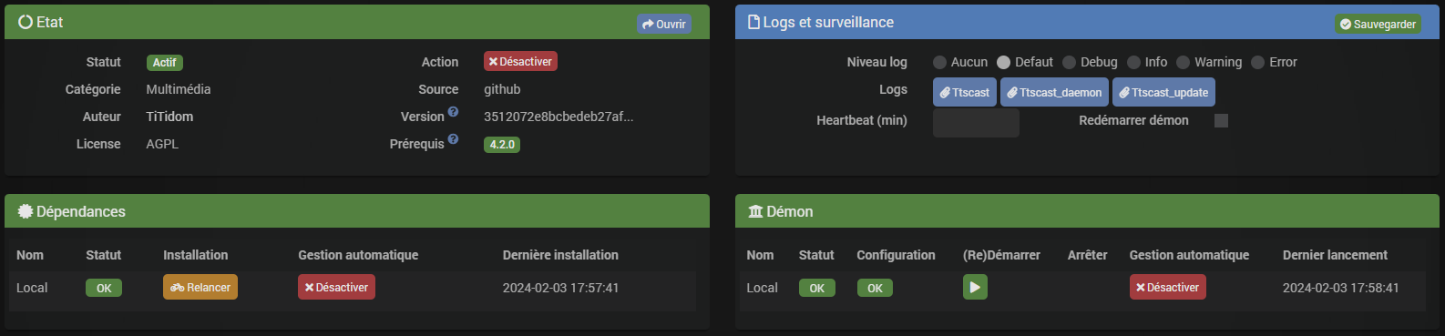This screenshot has width=1445, height=336.
Task: Open the Ttscast log file
Action: point(965,92)
